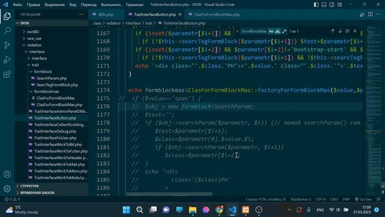
Task: Go to previous match in find widget
Action: [x=333, y=31]
